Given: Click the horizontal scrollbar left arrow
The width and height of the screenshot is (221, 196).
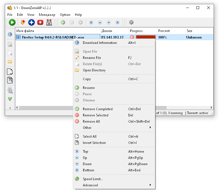Looking at the screenshot, I should 17,108.
